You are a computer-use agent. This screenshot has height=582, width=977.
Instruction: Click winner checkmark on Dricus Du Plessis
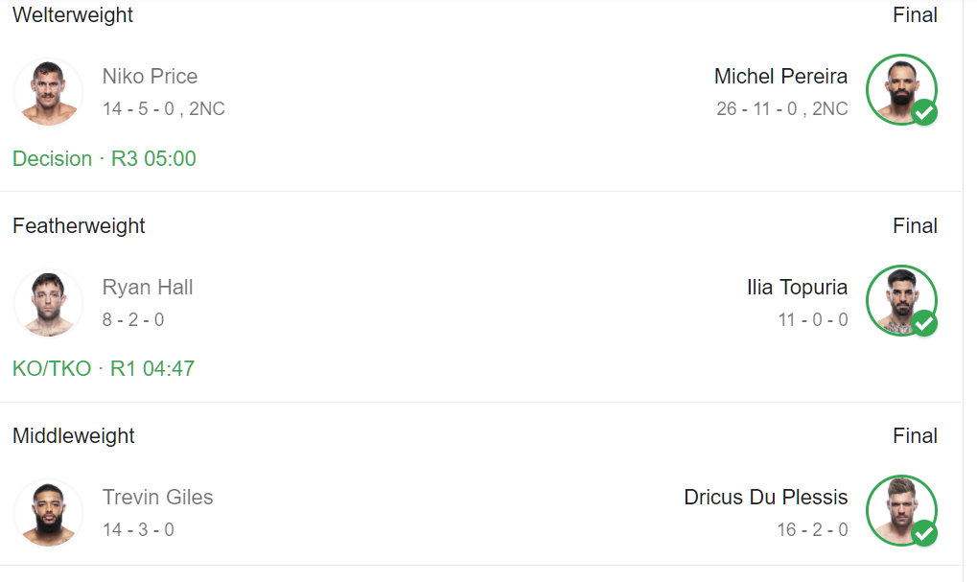(x=924, y=533)
